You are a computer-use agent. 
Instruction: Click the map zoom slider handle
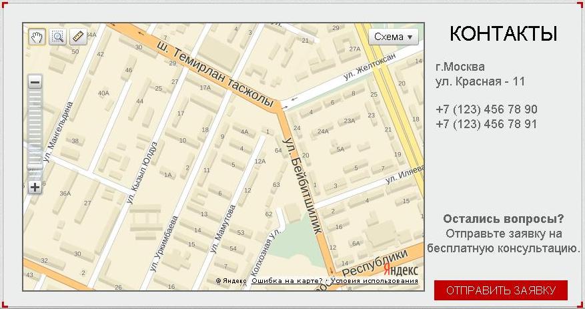click(35, 167)
